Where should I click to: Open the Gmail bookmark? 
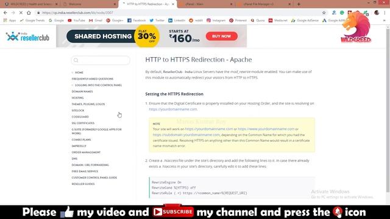tap(96, 20)
